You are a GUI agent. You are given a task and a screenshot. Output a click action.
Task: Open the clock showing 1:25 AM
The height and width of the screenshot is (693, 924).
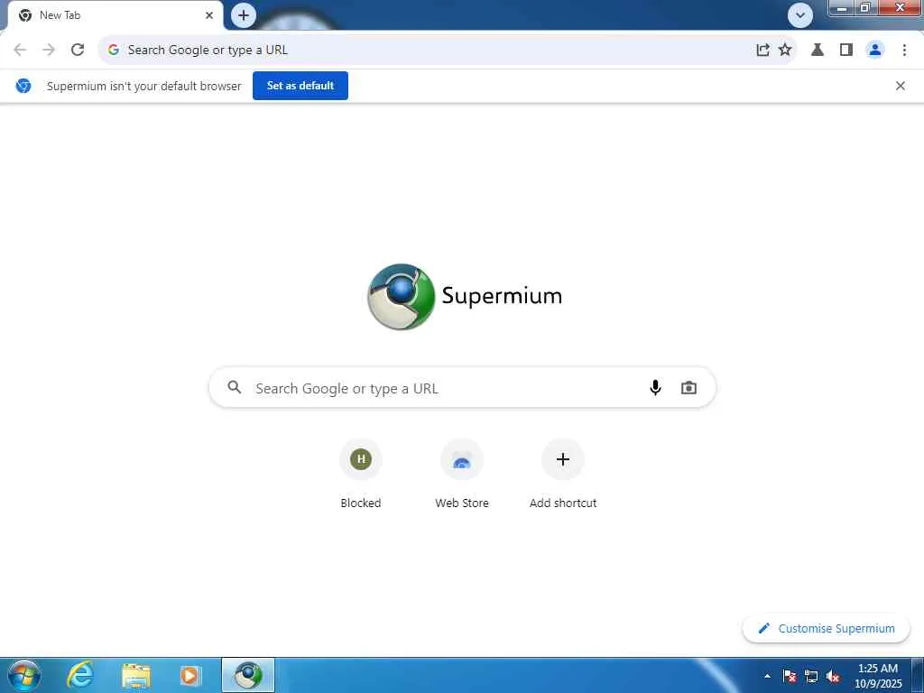pos(878,676)
